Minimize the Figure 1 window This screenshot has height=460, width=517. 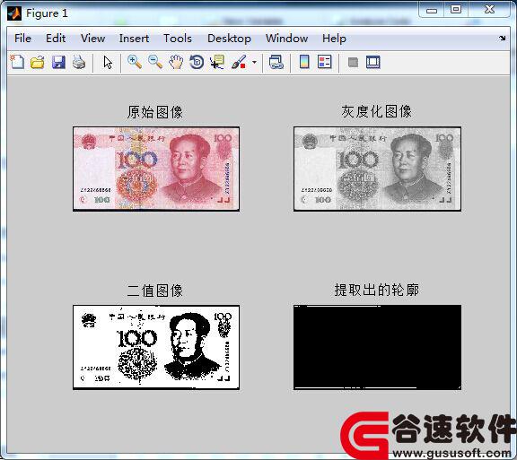431,10
